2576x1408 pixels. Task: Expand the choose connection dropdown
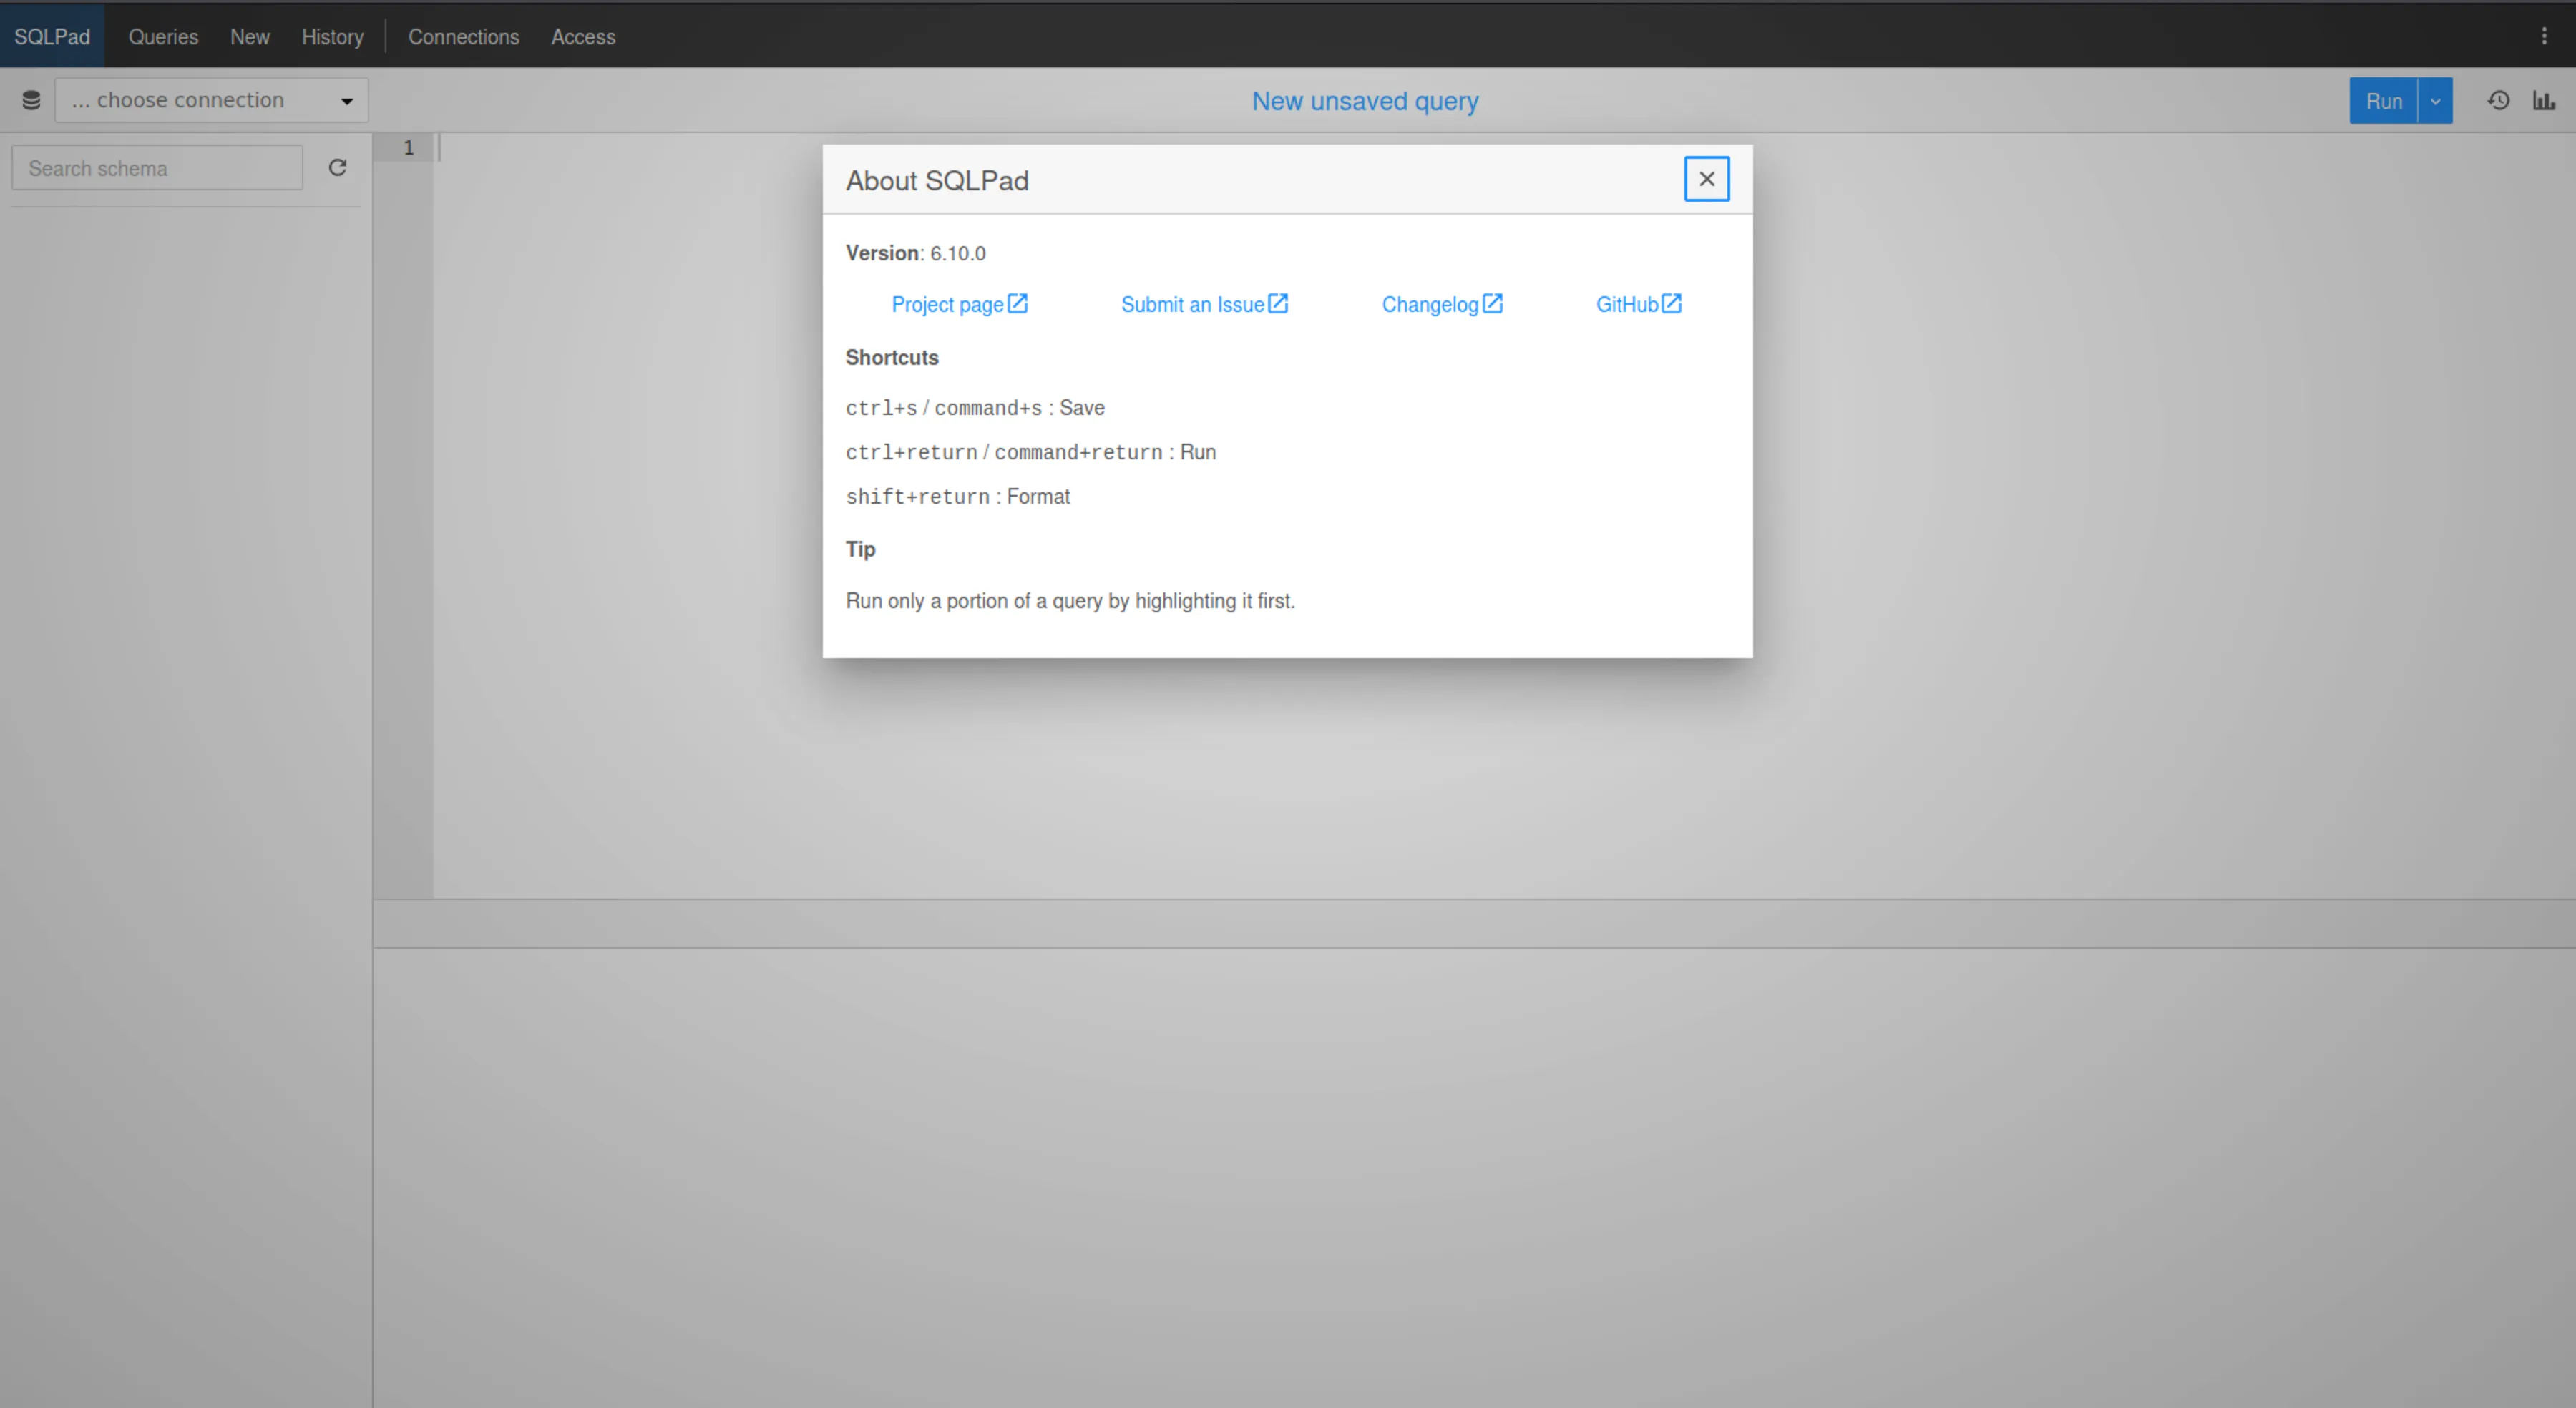pyautogui.click(x=212, y=100)
